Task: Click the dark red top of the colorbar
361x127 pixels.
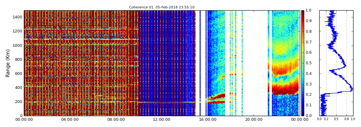Action: point(303,13)
